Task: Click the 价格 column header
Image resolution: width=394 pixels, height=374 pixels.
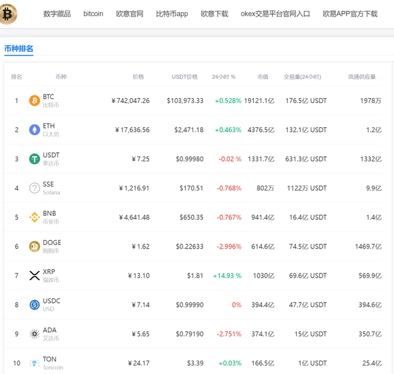Action: click(138, 76)
